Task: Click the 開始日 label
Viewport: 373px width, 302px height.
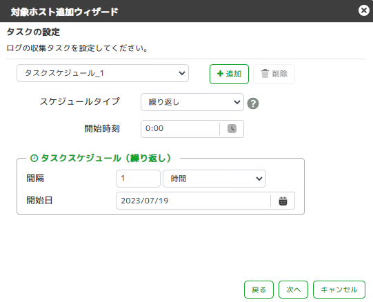Action: click(x=39, y=201)
